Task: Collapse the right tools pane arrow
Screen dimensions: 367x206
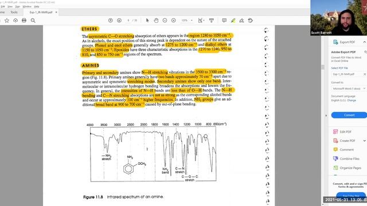Action: (326, 116)
